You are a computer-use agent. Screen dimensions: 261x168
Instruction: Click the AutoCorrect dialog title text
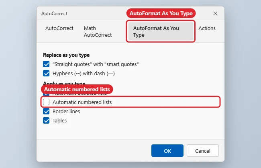pyautogui.click(x=54, y=14)
